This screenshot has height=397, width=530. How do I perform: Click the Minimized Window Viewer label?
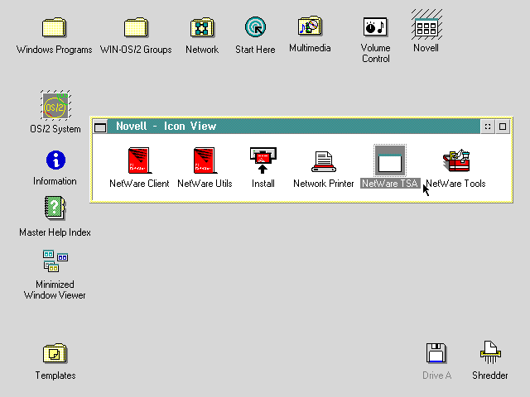click(55, 289)
